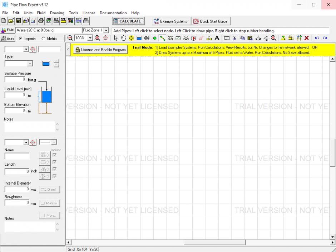Select the dashed rectangle selection tool
336x252 pixels.
point(227,38)
